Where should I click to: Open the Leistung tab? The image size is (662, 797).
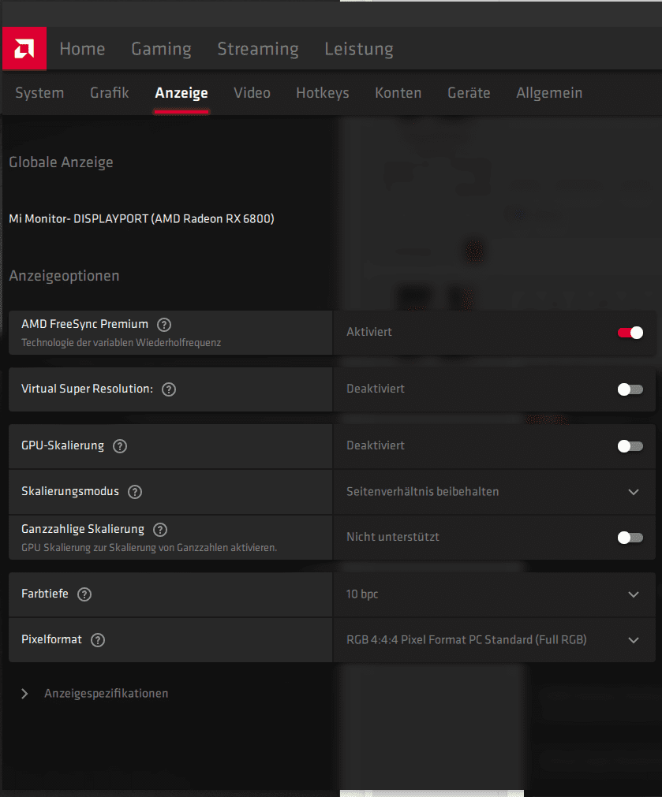click(359, 49)
